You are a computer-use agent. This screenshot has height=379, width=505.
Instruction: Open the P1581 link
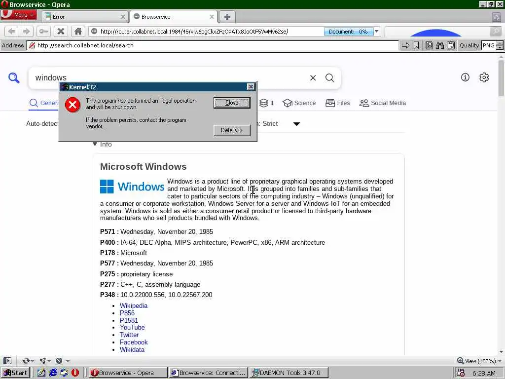click(129, 320)
